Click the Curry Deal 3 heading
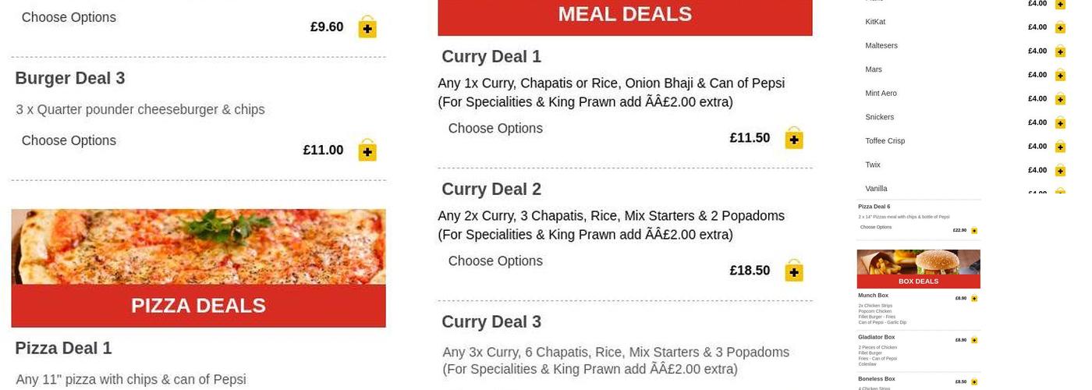The height and width of the screenshot is (390, 1092). click(x=491, y=321)
